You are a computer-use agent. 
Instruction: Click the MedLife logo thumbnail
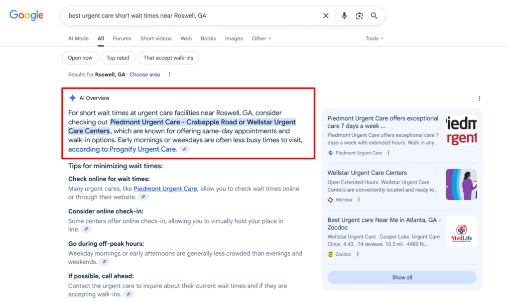click(461, 232)
